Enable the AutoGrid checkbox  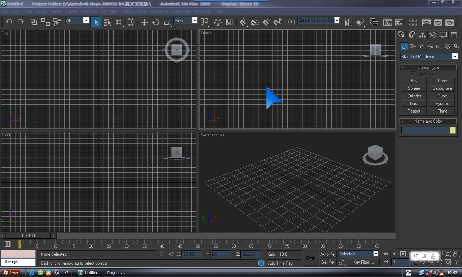pos(413,74)
